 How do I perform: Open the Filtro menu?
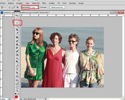44,3
